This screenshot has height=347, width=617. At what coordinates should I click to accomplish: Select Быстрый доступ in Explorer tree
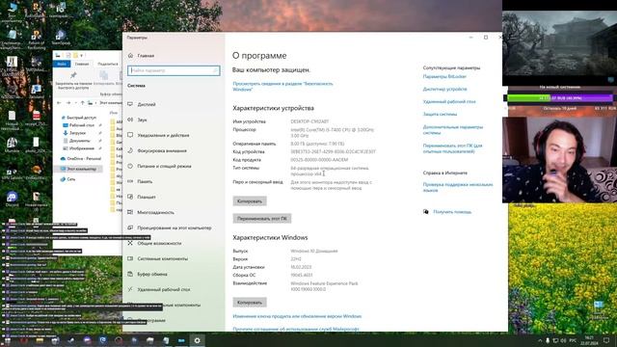click(78, 118)
